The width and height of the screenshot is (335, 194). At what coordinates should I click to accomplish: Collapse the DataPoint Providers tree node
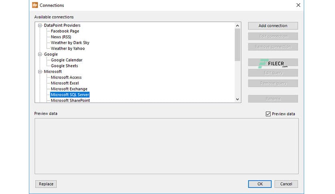(x=40, y=25)
